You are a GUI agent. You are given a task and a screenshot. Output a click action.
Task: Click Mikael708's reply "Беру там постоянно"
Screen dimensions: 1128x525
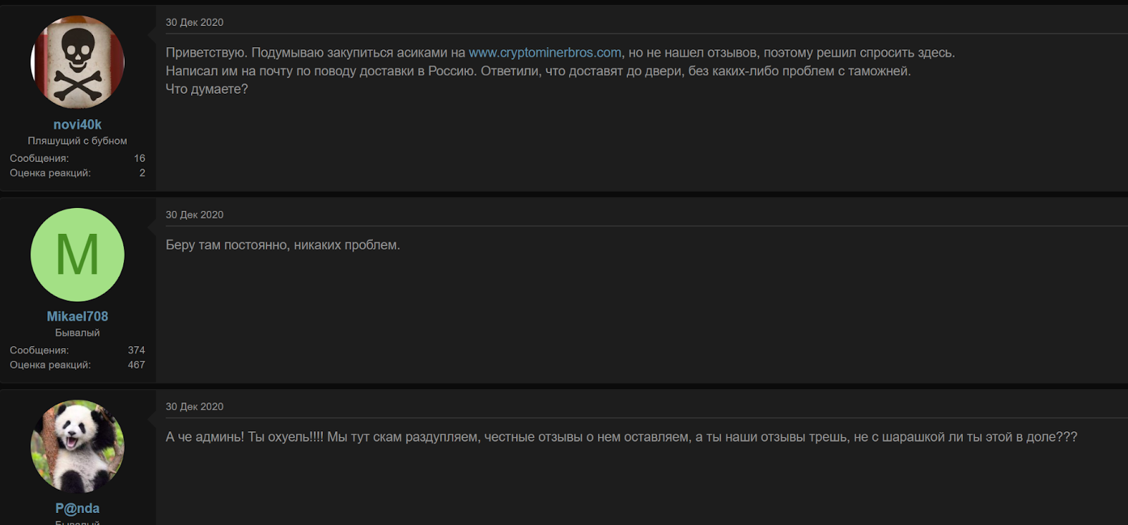[x=283, y=245]
